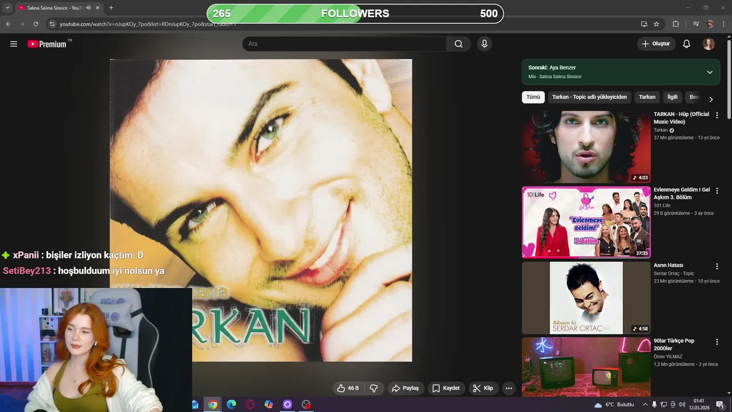Start voice search with the microphone
Screen dimensions: 732x412
(484, 44)
